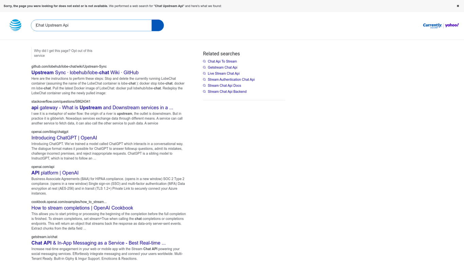Click the Yahoo logo
Screen dimensions: 464x261
pyautogui.click(x=452, y=25)
